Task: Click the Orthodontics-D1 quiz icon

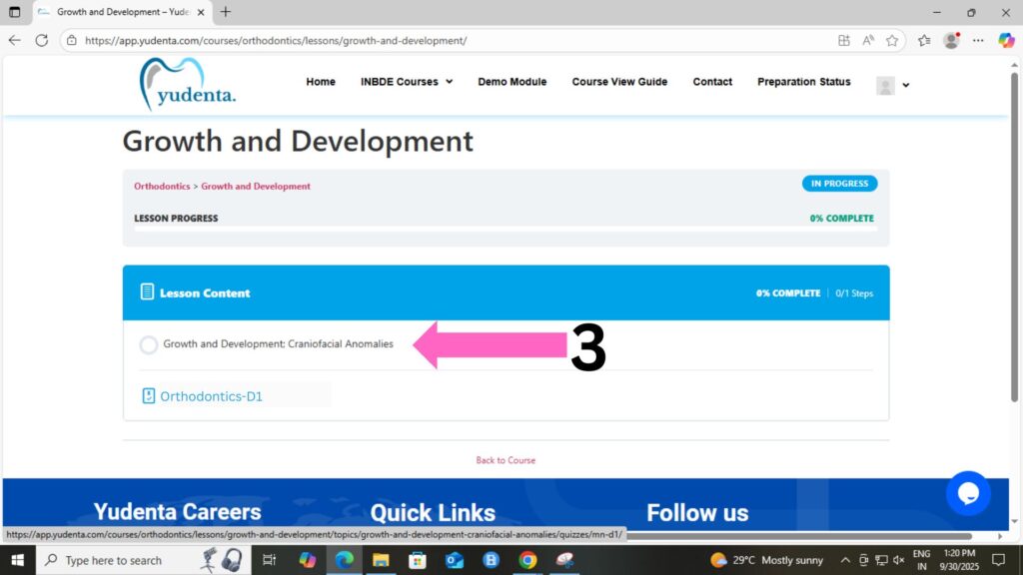Action: point(149,396)
